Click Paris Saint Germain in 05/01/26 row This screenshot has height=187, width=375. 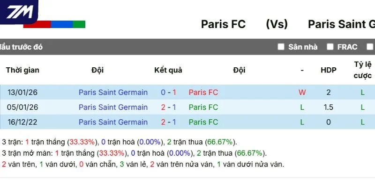point(113,107)
